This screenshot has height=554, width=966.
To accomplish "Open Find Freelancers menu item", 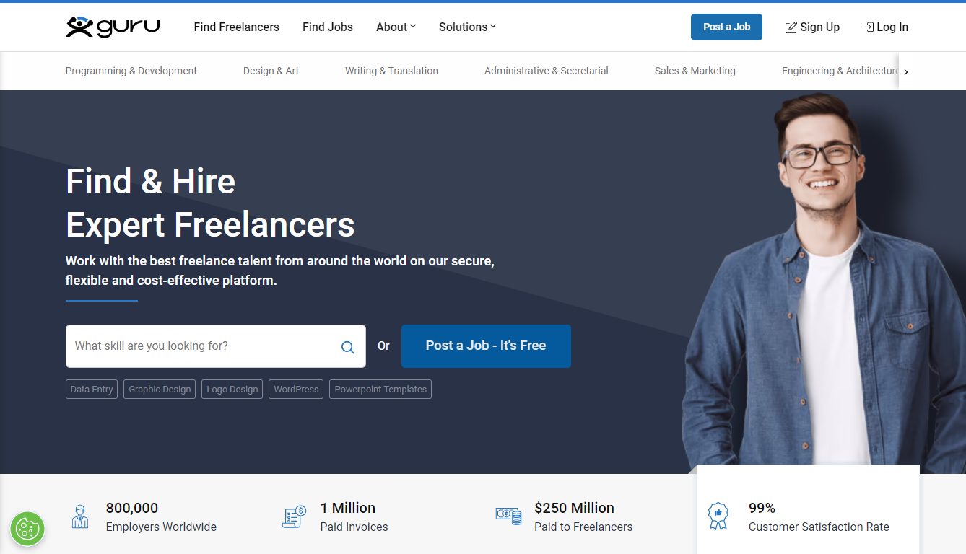I will click(x=236, y=27).
